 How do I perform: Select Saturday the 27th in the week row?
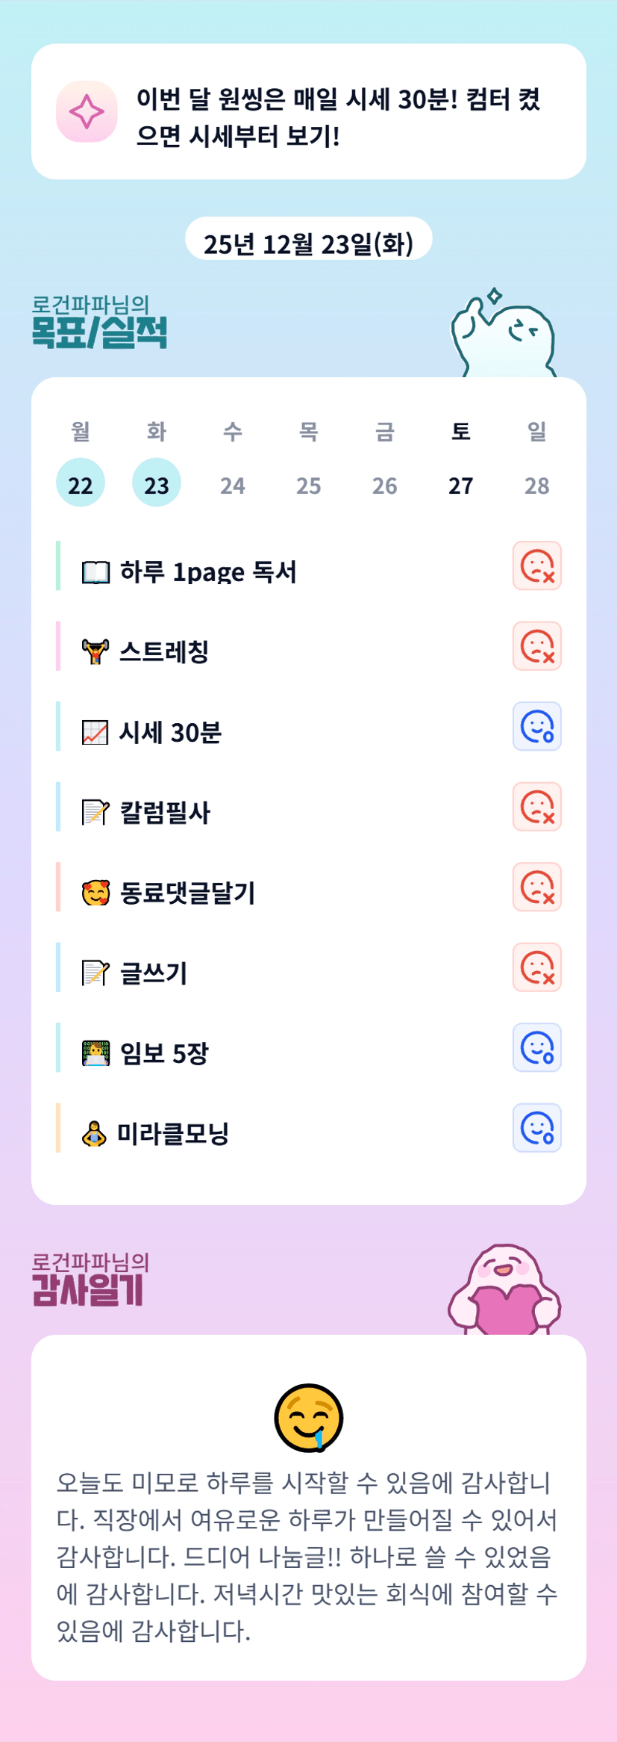[460, 485]
